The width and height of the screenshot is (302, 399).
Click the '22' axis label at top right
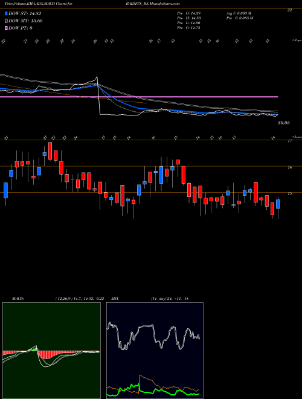tap(289, 10)
